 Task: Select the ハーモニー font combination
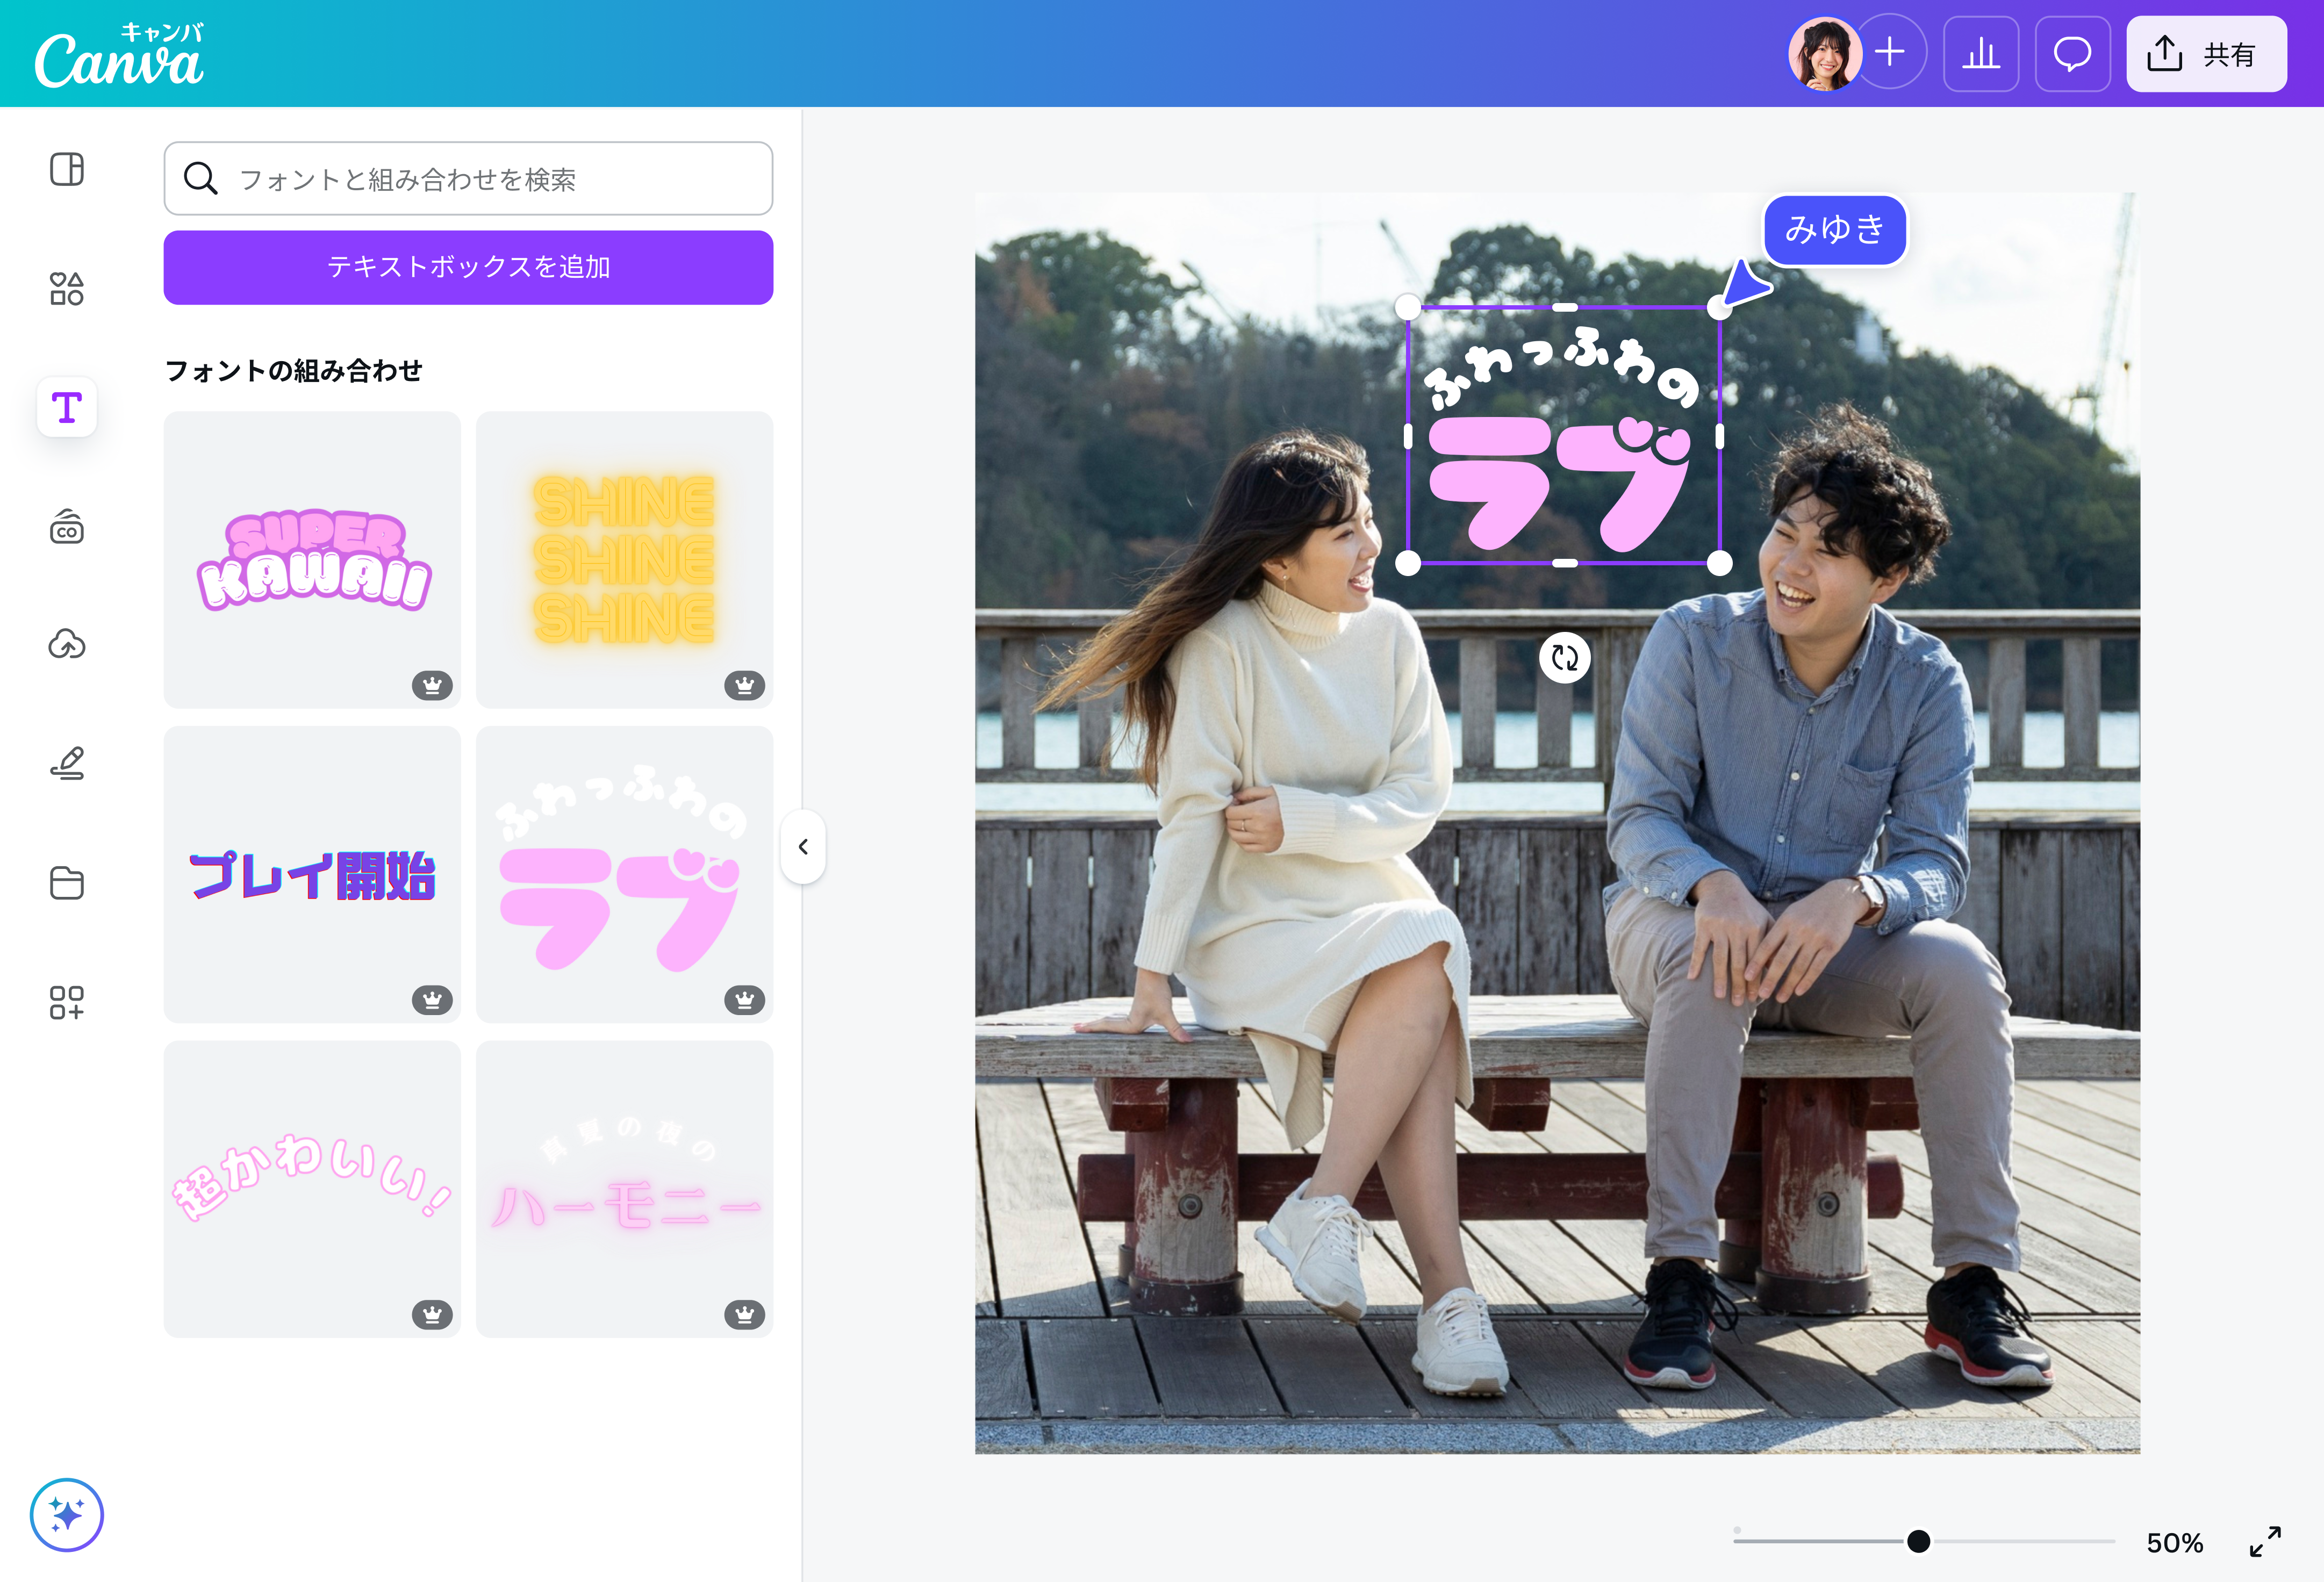point(625,1190)
